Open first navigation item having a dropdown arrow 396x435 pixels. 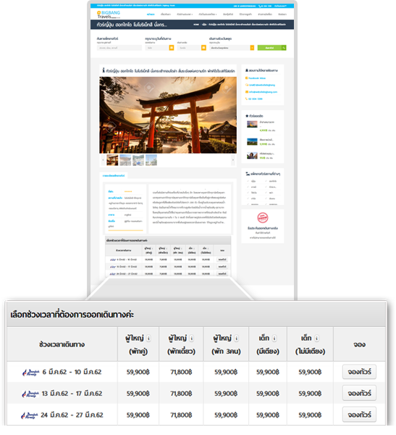[185, 14]
